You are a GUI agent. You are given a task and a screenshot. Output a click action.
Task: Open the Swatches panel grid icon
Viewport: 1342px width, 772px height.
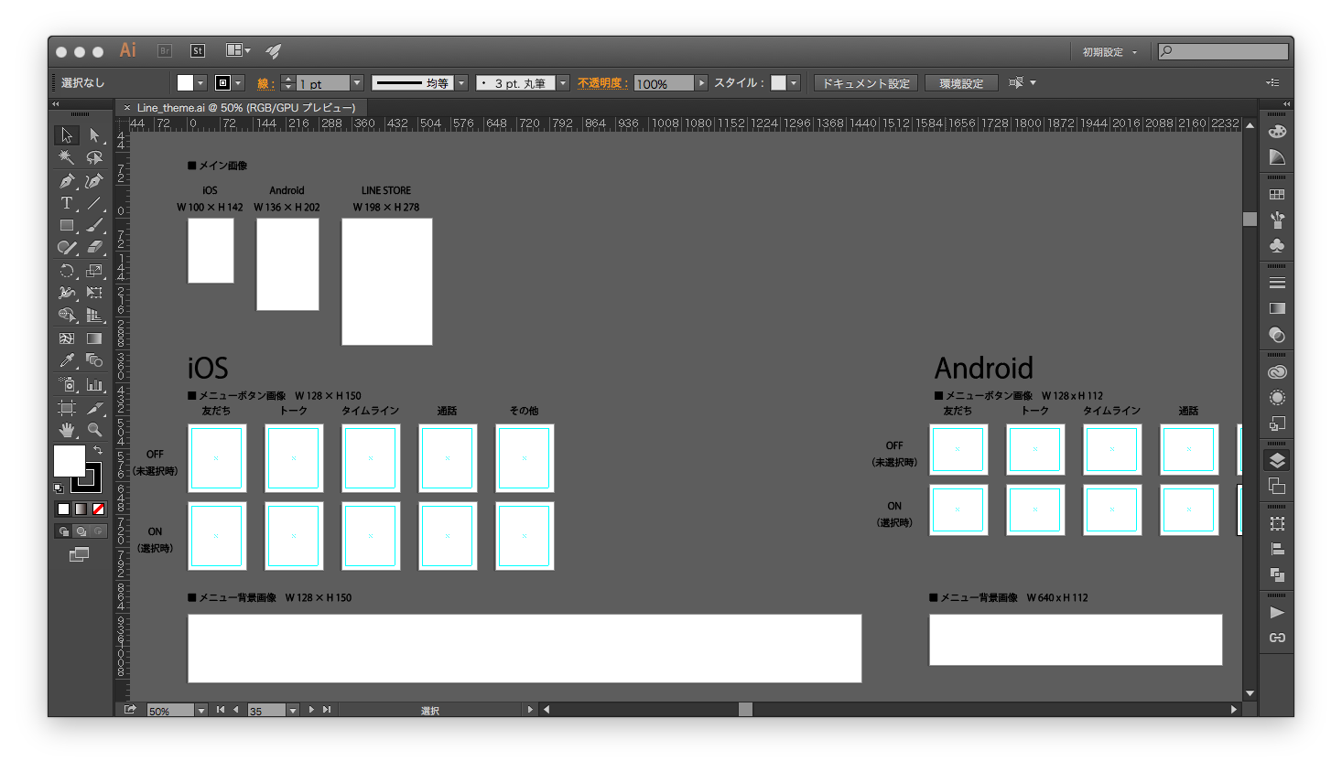coord(1277,195)
